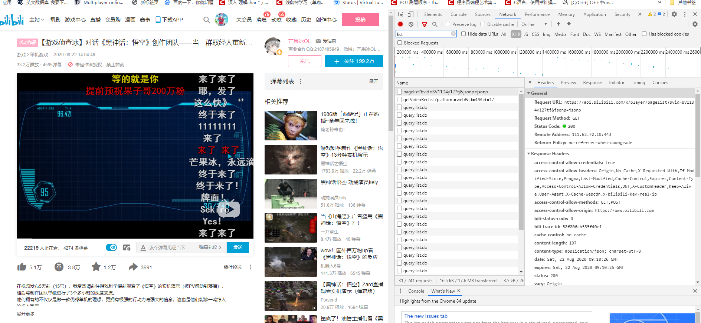Viewport: 701px width, 323px height.
Task: Open danmaku settings icon beside toggle
Action: 127,247
